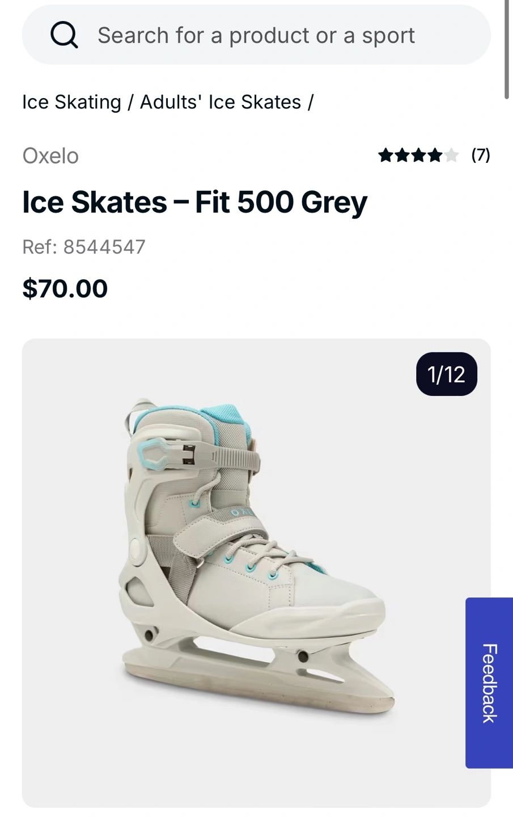The width and height of the screenshot is (513, 817).
Task: Click the second filled rating star
Action: 402,155
